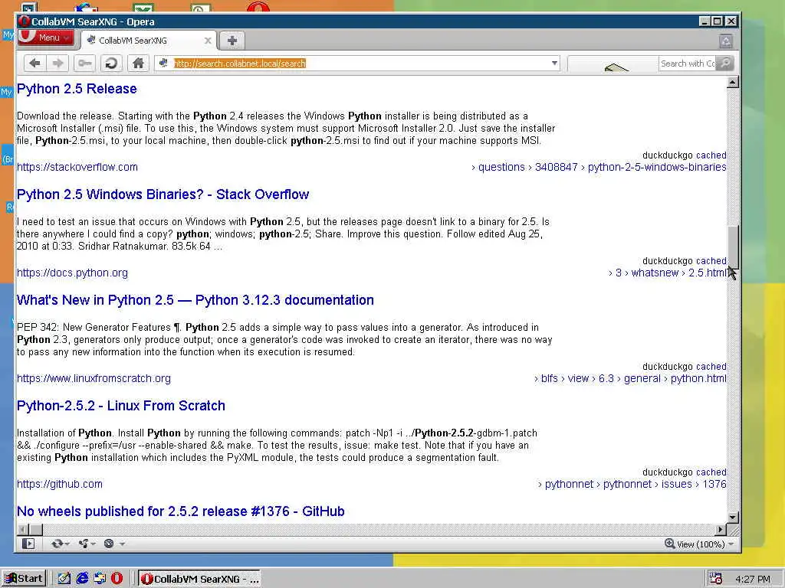Screen dimensions: 785x588
Task: Follow the https://stackoverflow.com URL link
Action: [77, 167]
